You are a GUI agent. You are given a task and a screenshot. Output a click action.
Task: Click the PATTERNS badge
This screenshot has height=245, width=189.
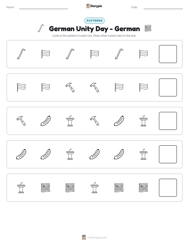pos(94,21)
